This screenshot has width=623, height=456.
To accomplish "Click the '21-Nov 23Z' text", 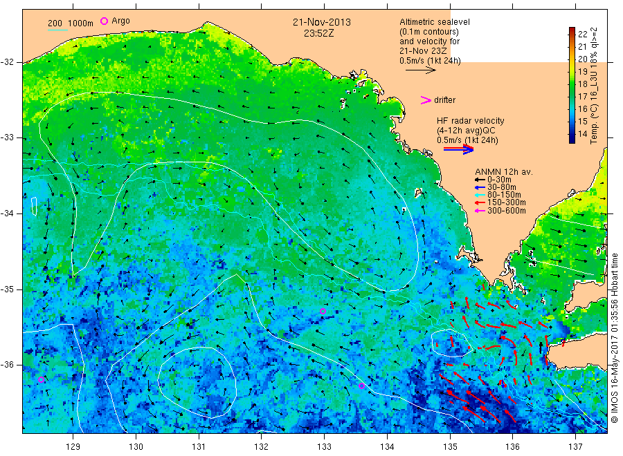I will click(x=423, y=50).
